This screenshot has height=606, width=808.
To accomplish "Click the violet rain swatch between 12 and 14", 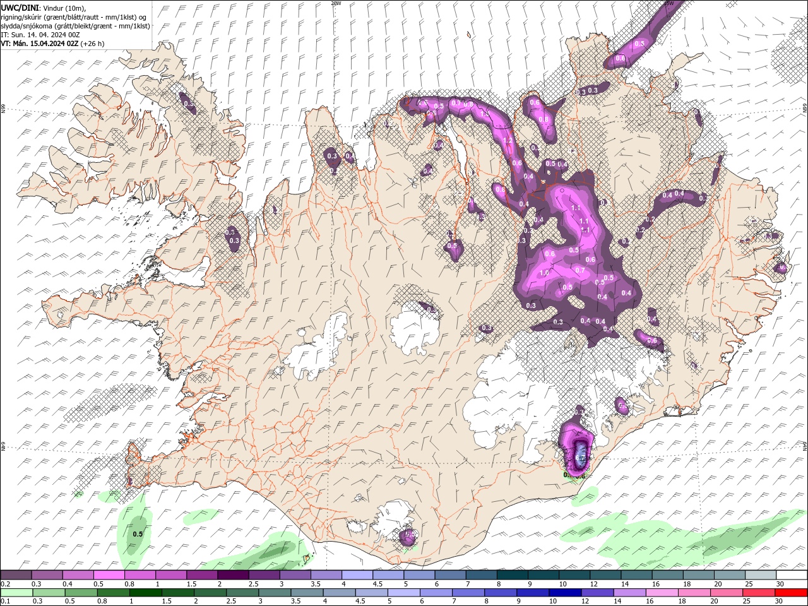I will (598, 593).
